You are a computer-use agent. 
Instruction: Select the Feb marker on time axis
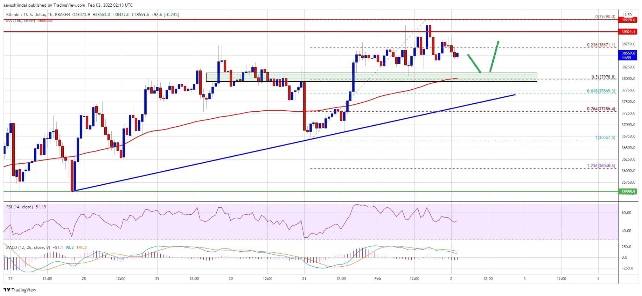(x=377, y=279)
